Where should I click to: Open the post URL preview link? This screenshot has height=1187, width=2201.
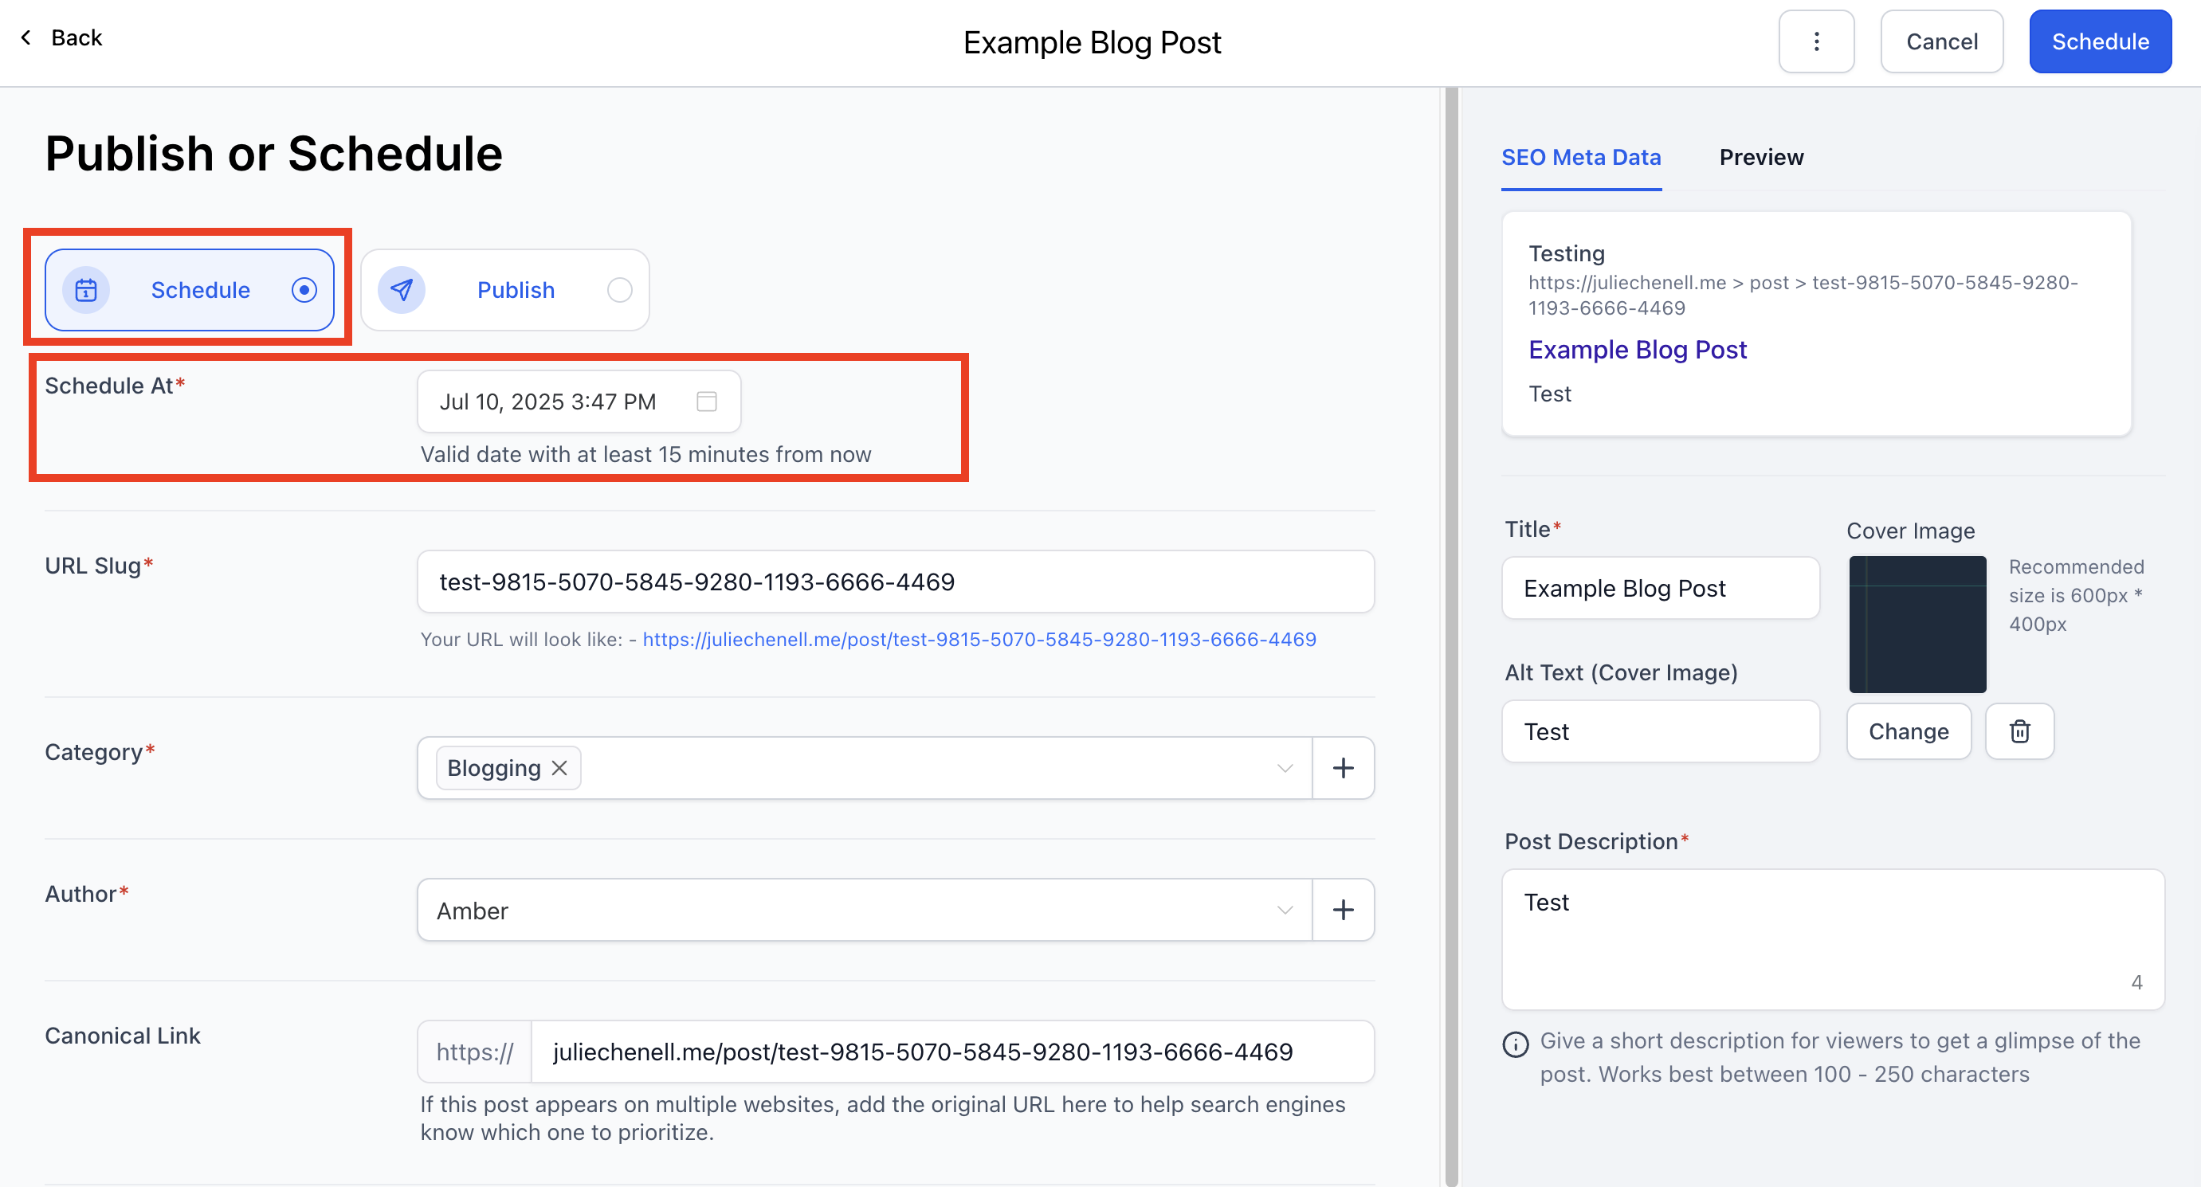click(979, 639)
